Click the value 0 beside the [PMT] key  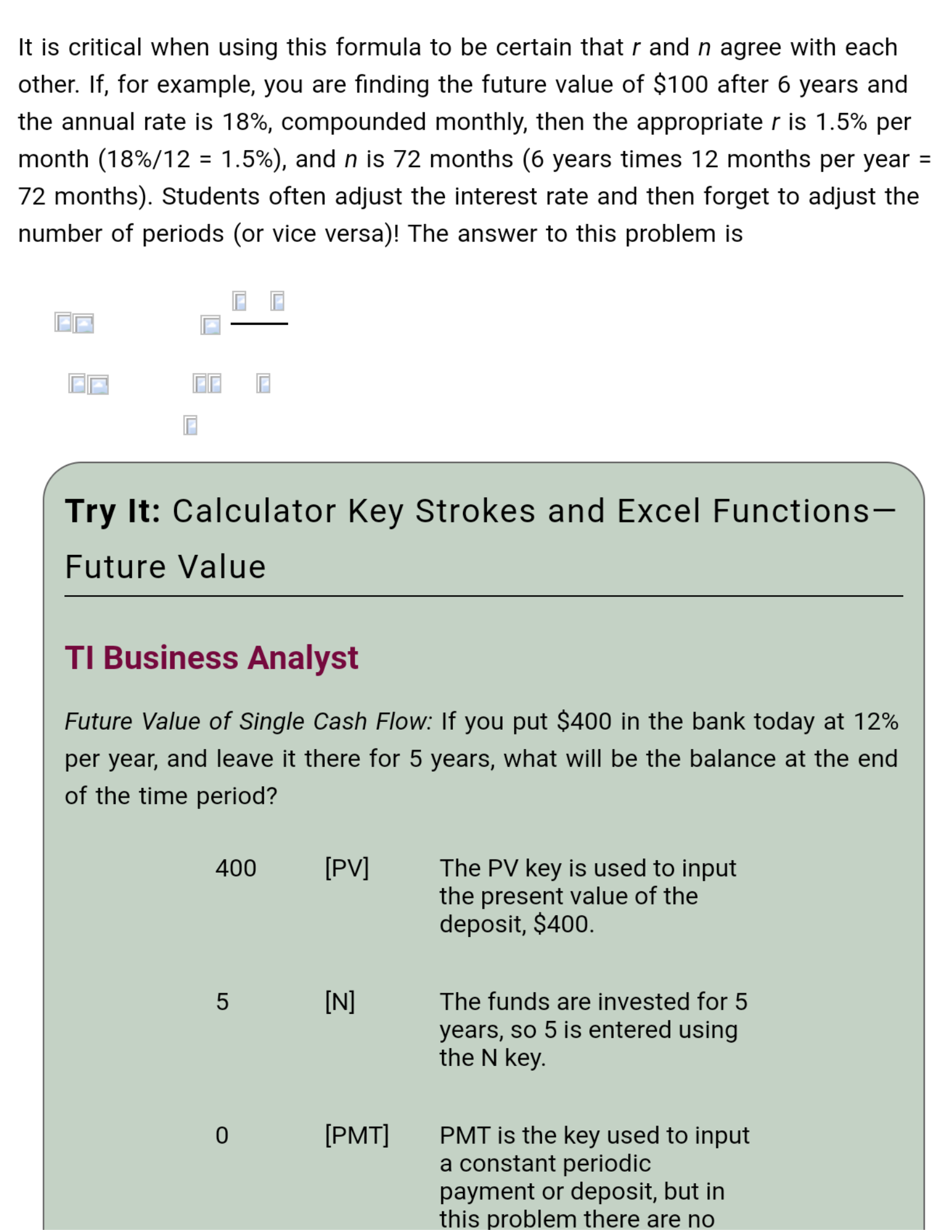coord(222,1135)
